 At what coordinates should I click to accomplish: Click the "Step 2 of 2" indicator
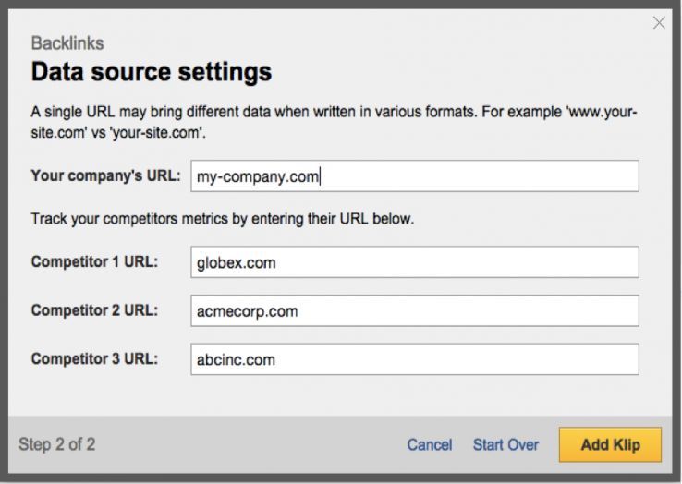click(56, 444)
